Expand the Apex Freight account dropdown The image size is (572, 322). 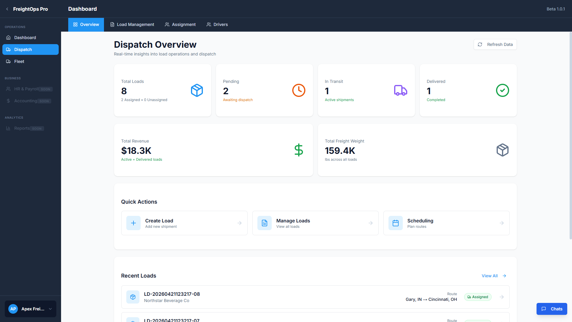(x=50, y=309)
